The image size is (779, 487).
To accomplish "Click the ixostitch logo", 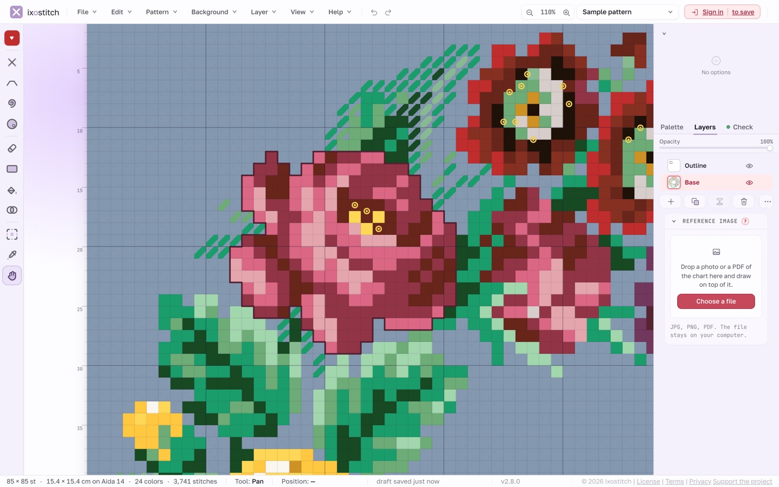I will point(34,12).
